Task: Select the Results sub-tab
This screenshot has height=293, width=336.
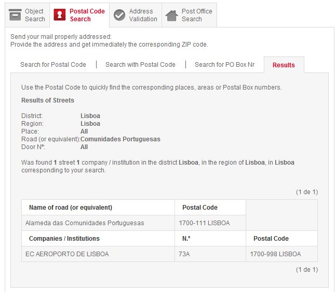Action: pyautogui.click(x=284, y=65)
